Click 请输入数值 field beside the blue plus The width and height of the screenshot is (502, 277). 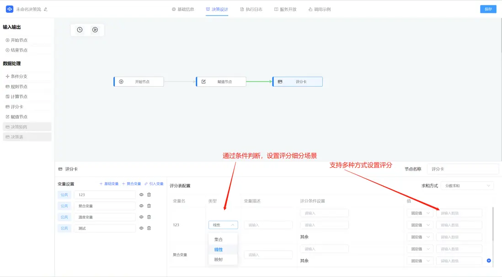pyautogui.click(x=459, y=261)
